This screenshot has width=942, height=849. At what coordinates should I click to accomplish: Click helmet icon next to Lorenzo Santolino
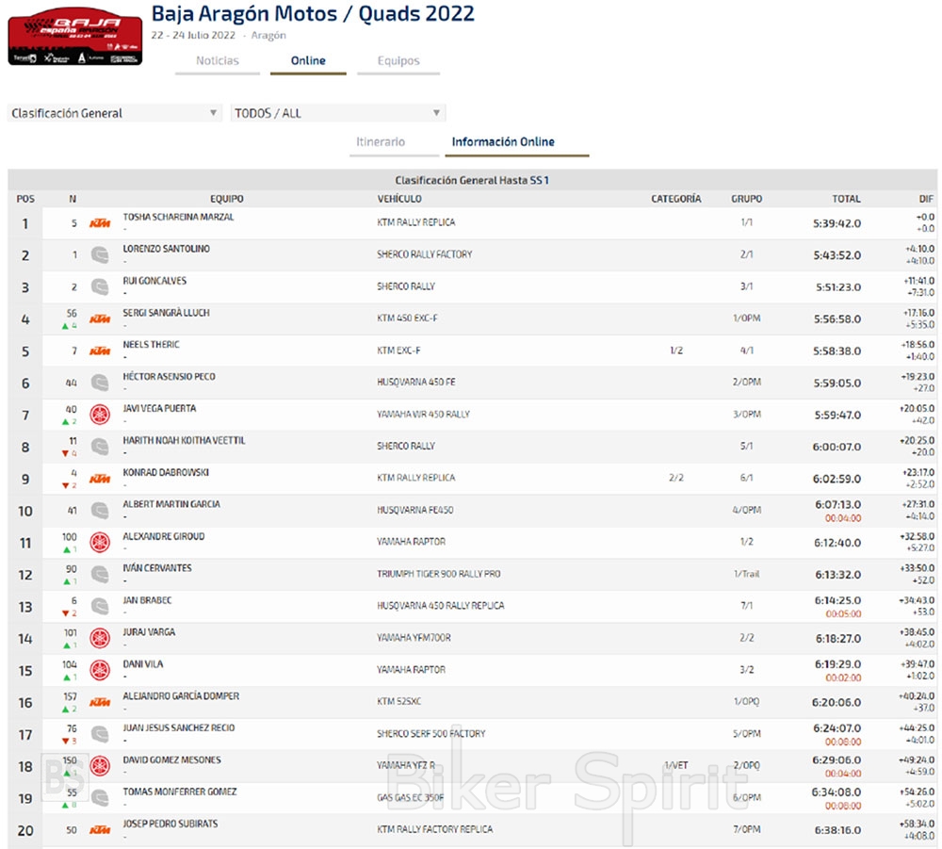tap(99, 255)
